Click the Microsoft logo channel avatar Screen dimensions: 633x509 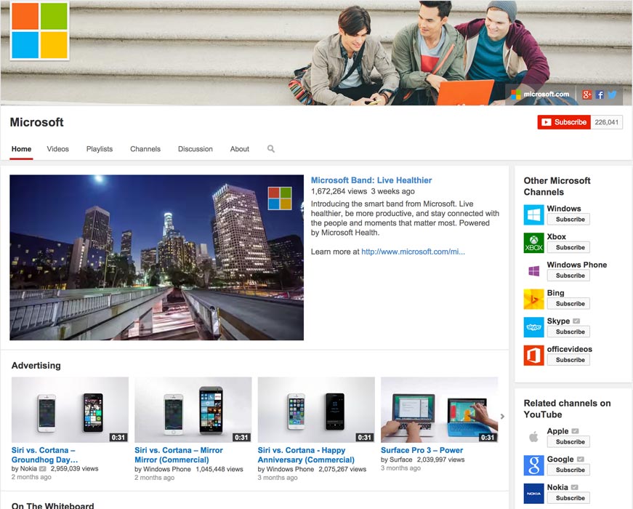click(x=39, y=31)
